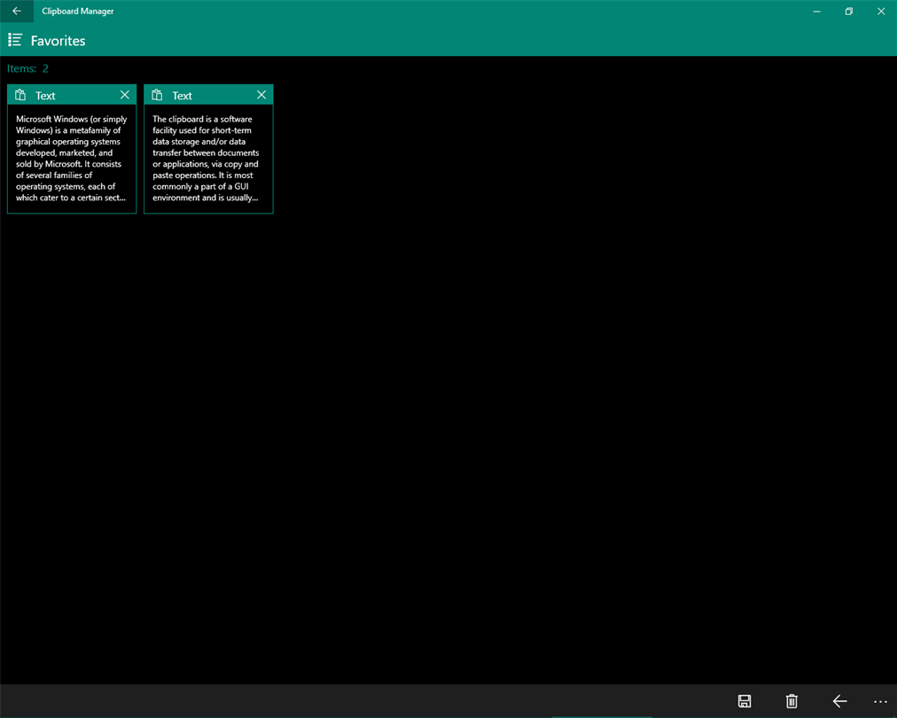Open the hamburger menu beside Favorites

pyautogui.click(x=15, y=40)
